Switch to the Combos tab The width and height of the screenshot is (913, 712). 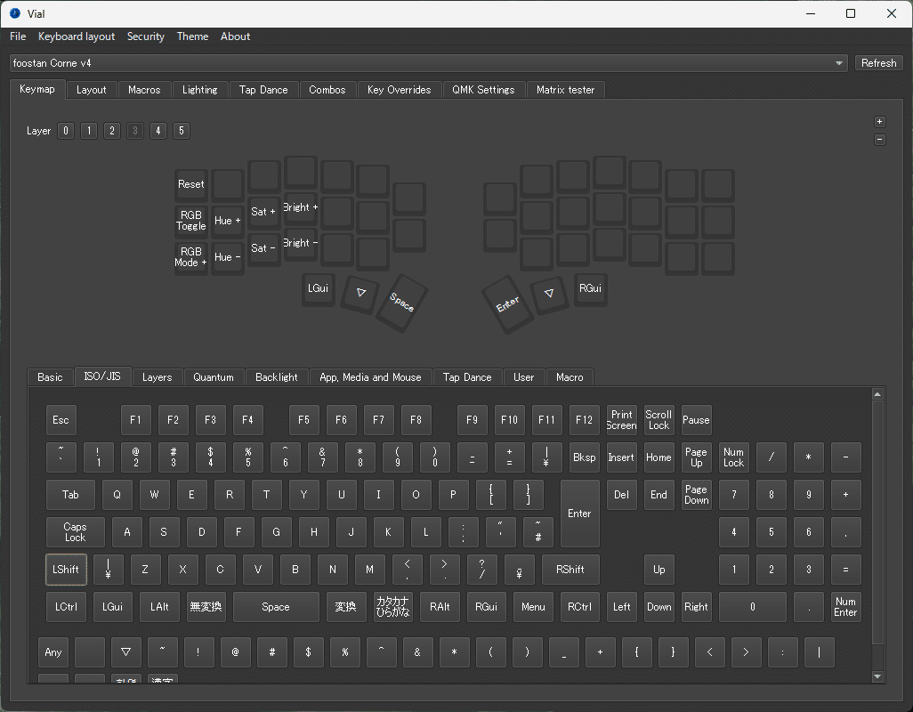[327, 90]
